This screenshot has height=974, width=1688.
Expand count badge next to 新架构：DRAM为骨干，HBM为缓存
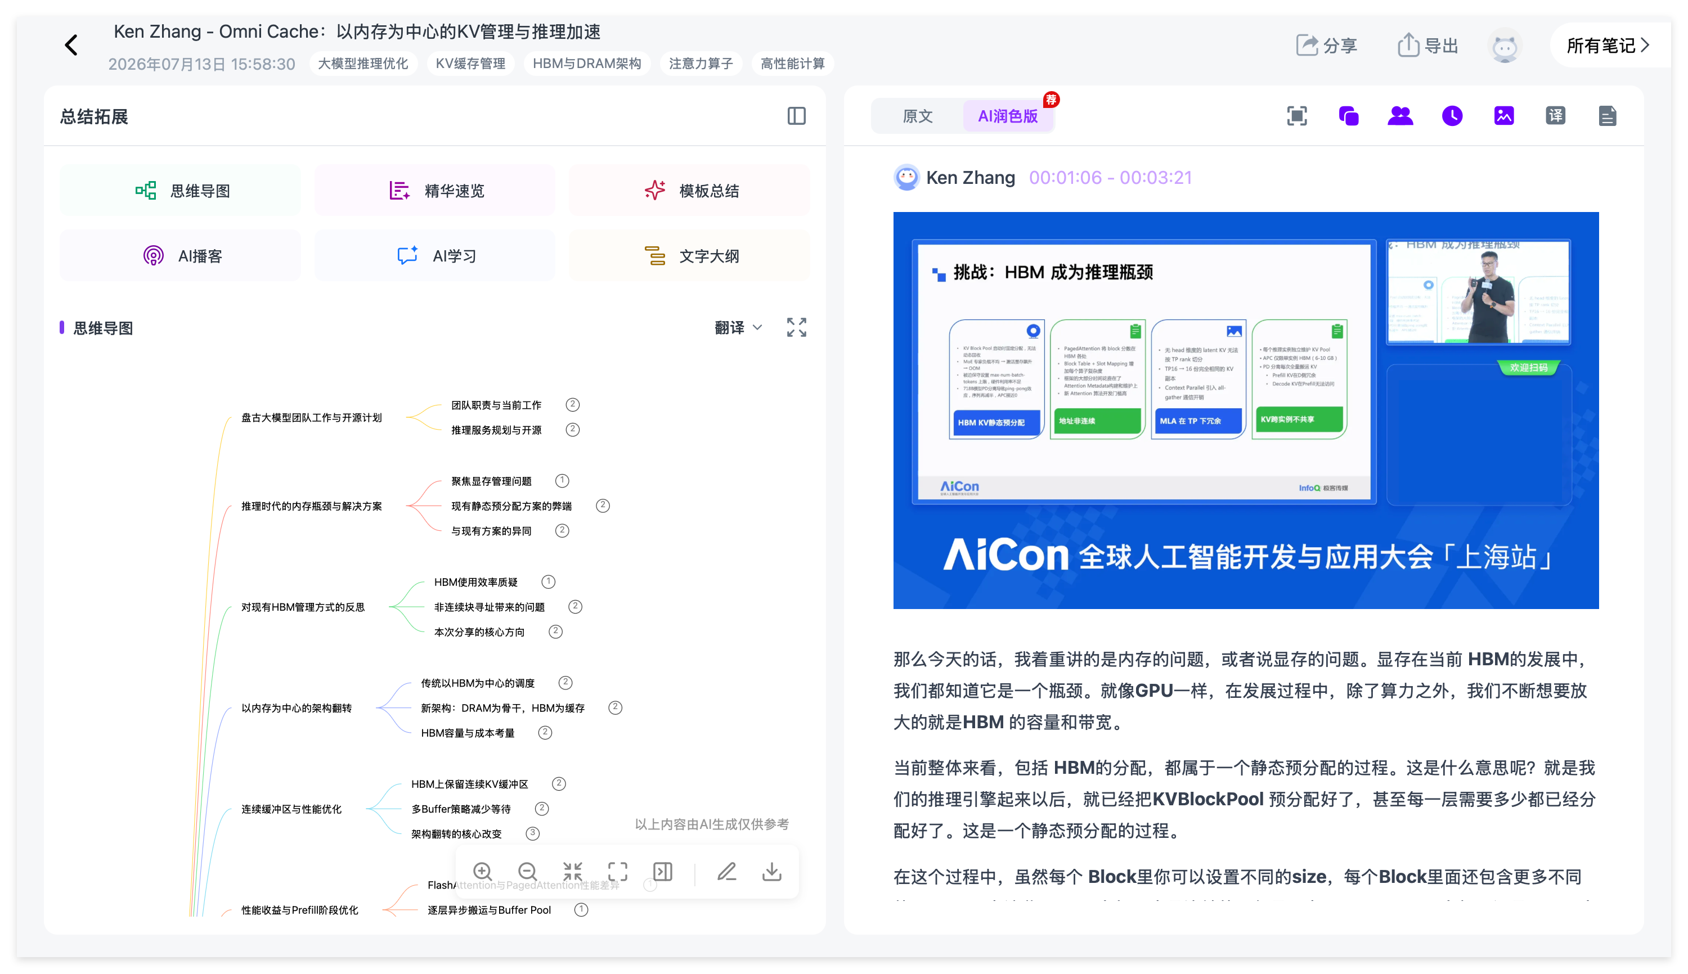pyautogui.click(x=615, y=708)
